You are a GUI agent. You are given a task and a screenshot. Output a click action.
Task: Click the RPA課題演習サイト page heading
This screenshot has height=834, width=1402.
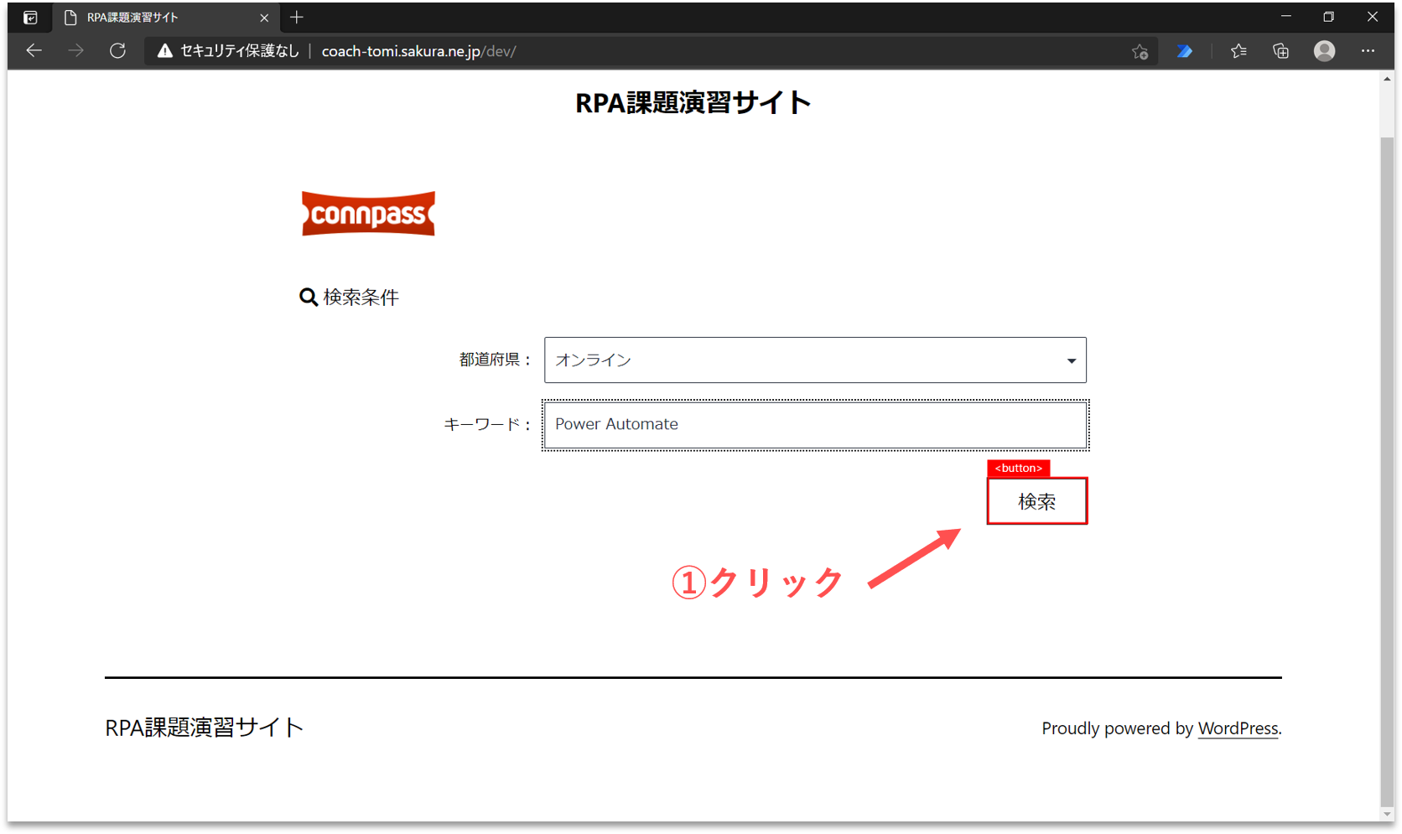(x=693, y=103)
